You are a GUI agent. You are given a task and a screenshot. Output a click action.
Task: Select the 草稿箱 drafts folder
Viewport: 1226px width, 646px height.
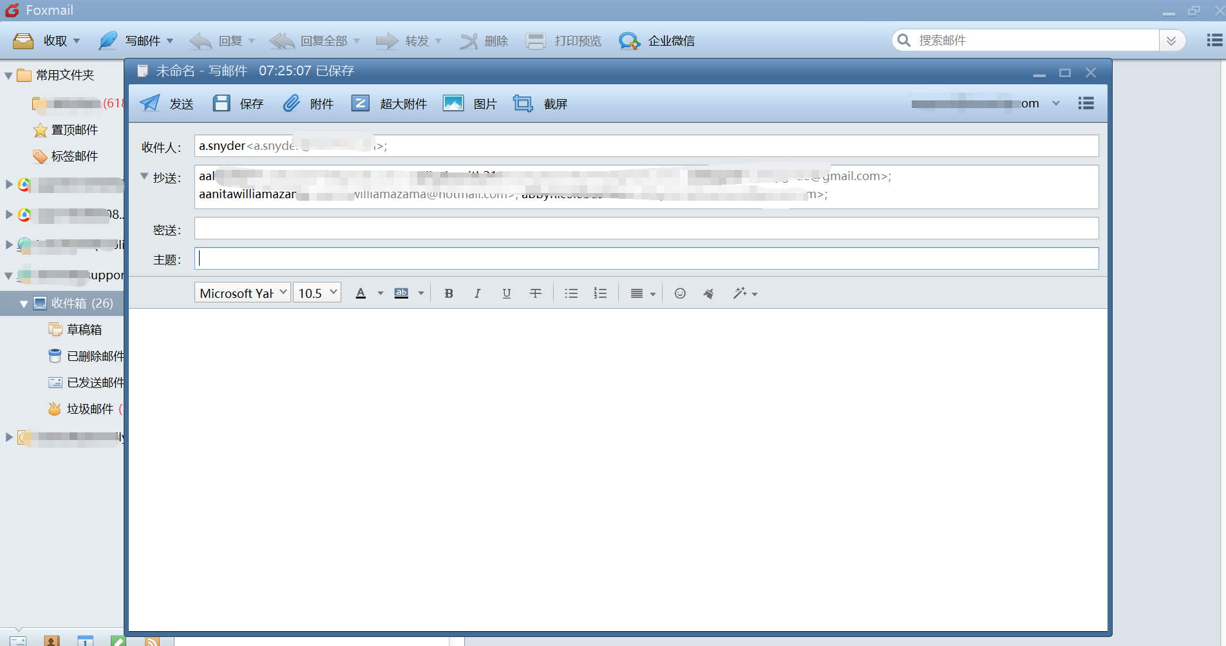click(x=84, y=329)
